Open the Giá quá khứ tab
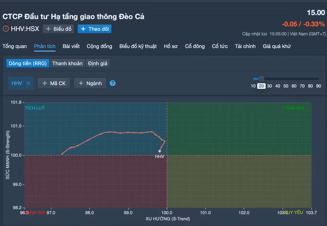 tap(277, 46)
